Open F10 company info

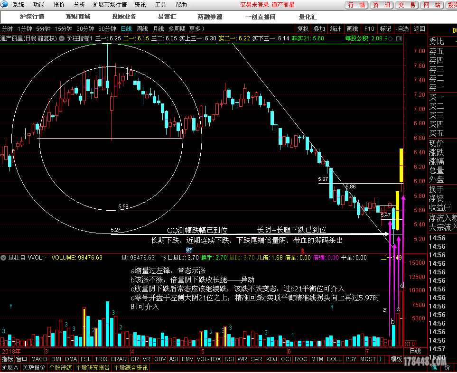click(x=369, y=29)
